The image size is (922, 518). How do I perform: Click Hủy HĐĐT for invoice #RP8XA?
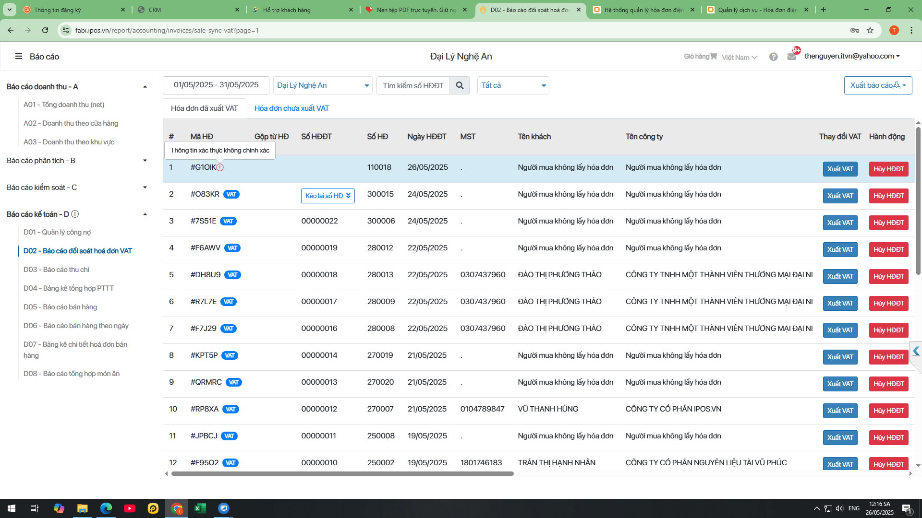coord(888,411)
